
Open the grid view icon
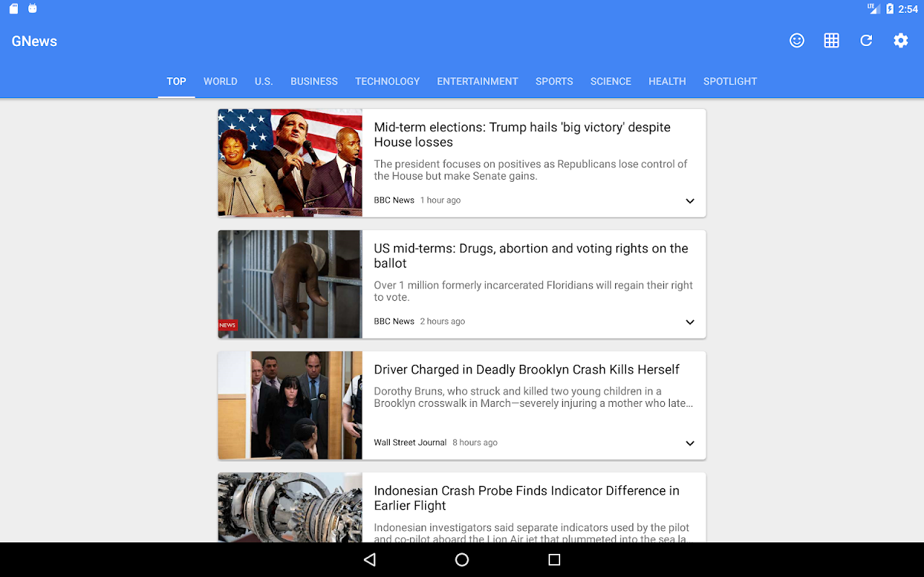(x=832, y=41)
